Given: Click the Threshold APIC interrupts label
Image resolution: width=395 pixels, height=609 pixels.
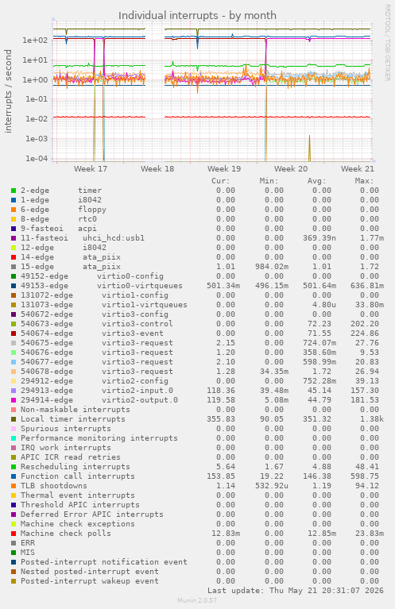Looking at the screenshot, I should [x=80, y=505].
